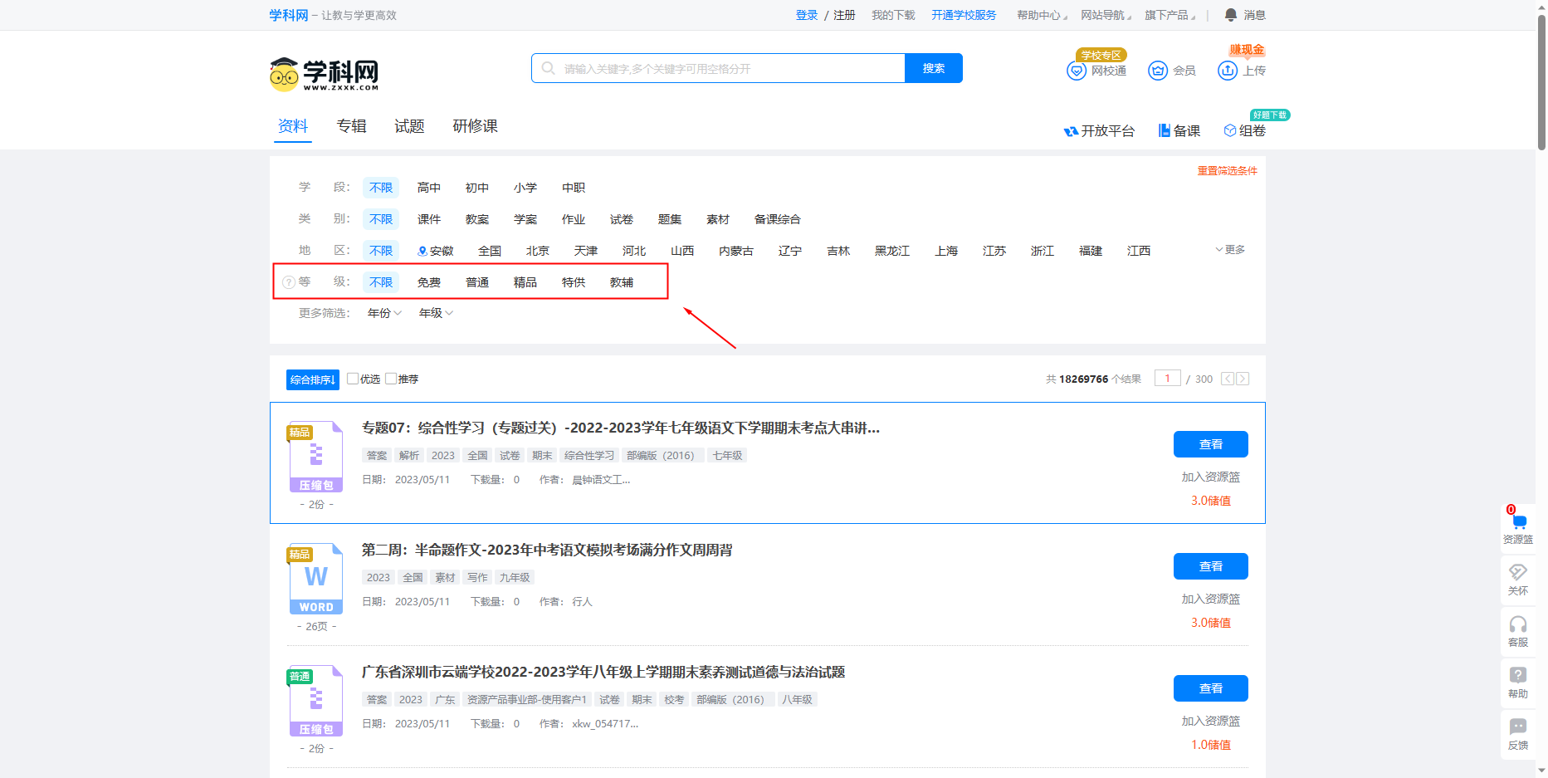
Task: Select 免费 under 等级 filter
Action: [429, 282]
